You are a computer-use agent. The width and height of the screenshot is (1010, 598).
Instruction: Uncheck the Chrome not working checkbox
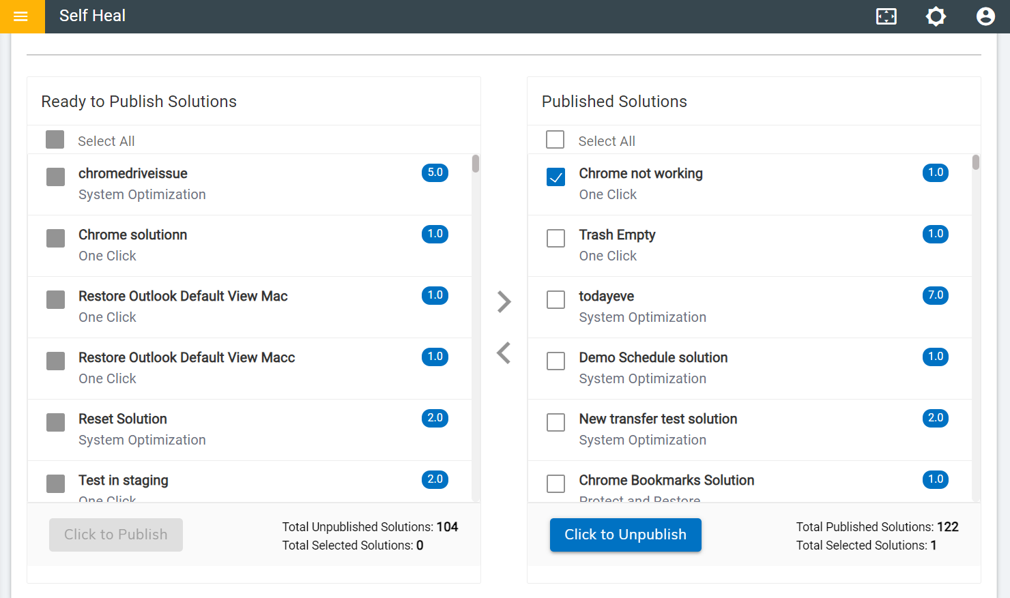coord(556,177)
